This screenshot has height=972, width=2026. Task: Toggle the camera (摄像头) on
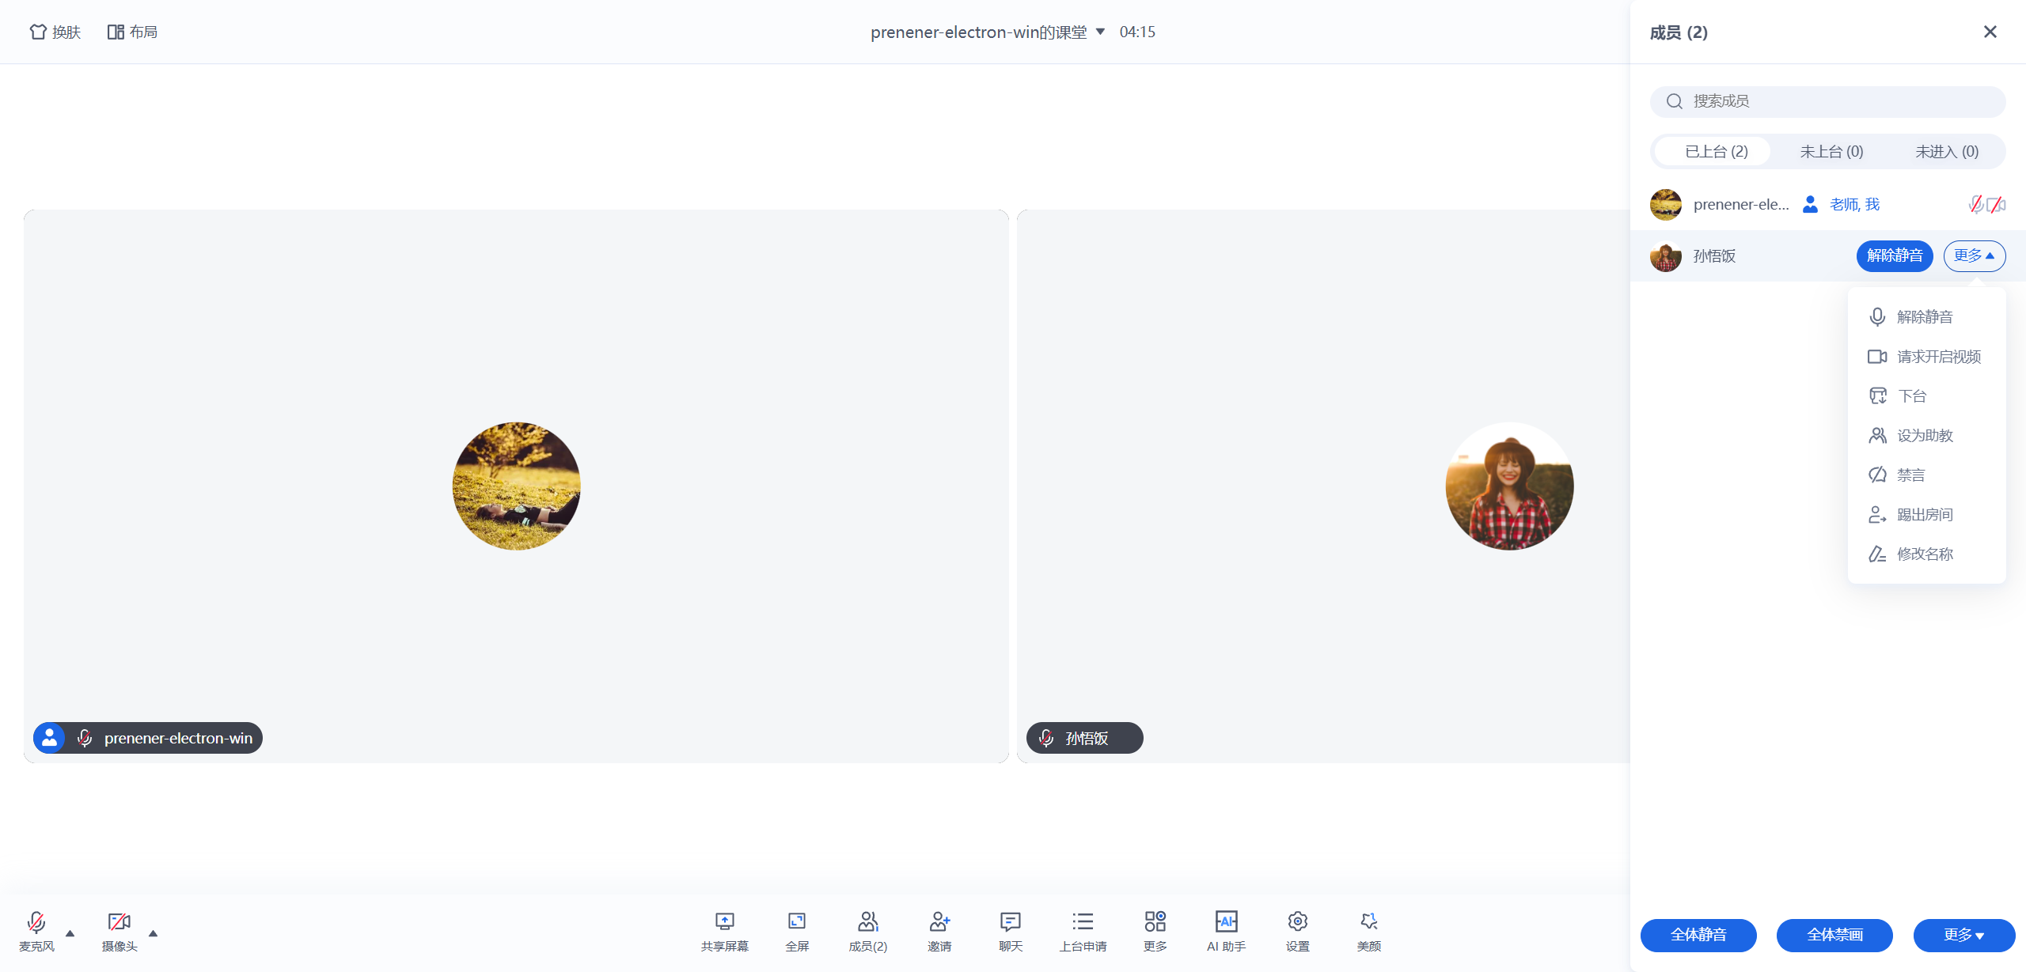120,931
